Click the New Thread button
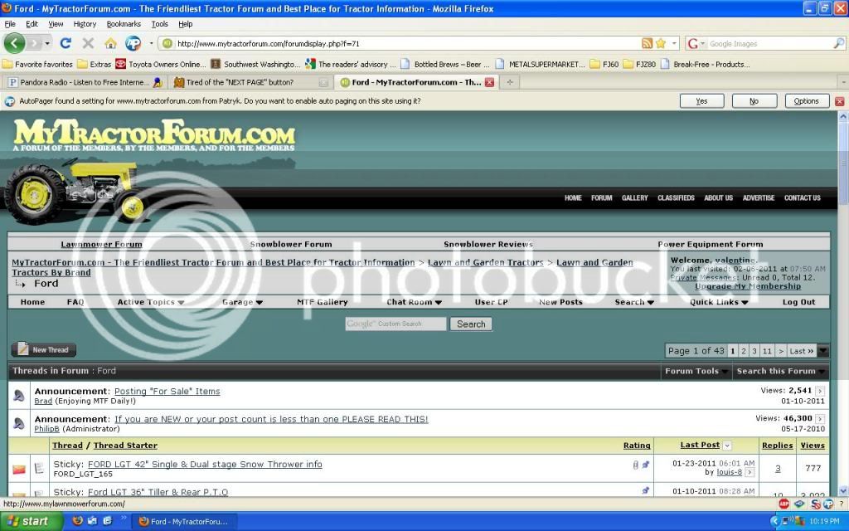The image size is (849, 531). pyautogui.click(x=43, y=350)
